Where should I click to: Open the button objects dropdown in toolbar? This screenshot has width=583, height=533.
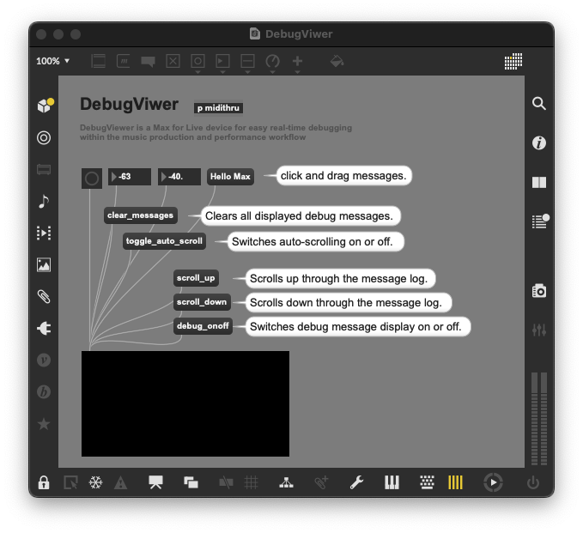pyautogui.click(x=197, y=63)
